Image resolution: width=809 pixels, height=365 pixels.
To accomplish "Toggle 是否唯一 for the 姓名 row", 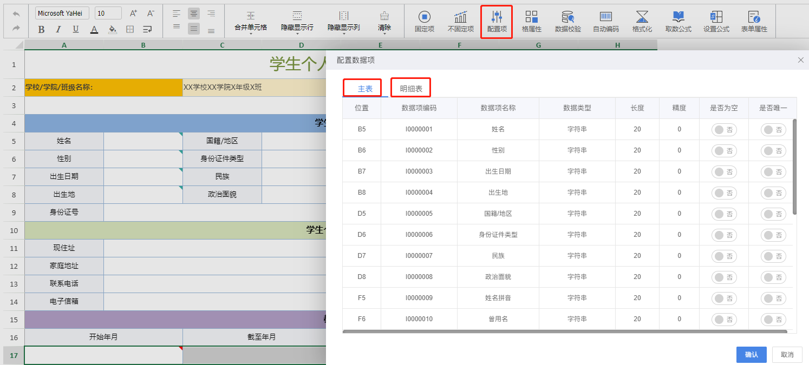I will click(773, 130).
